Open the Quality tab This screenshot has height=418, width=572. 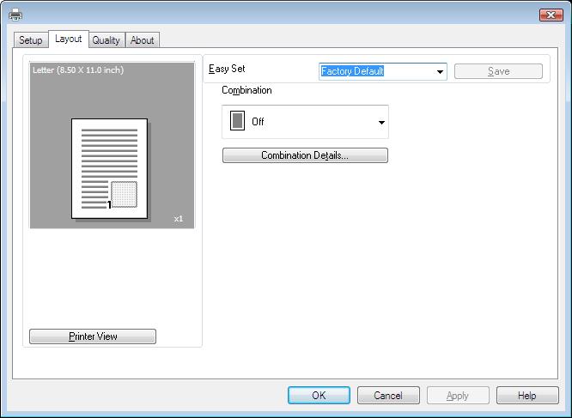(106, 40)
